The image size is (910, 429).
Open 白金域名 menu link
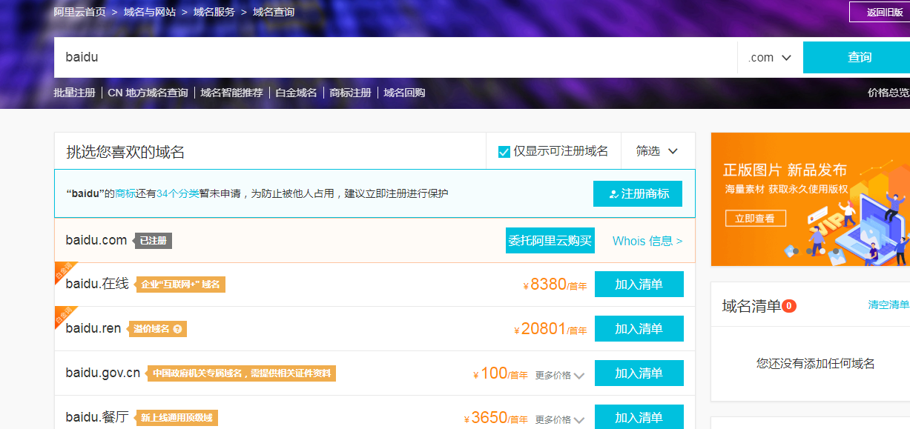297,93
